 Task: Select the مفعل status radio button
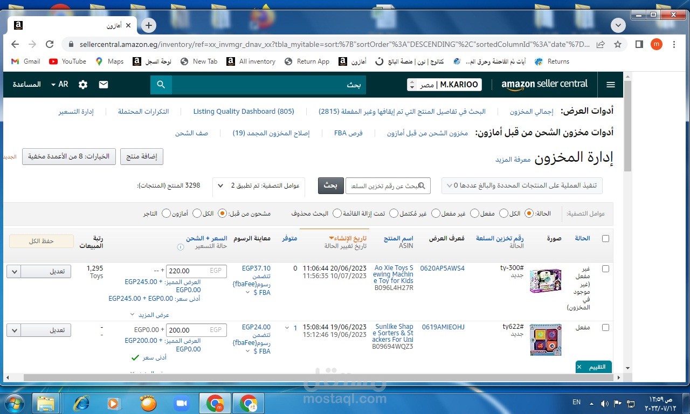(503, 213)
